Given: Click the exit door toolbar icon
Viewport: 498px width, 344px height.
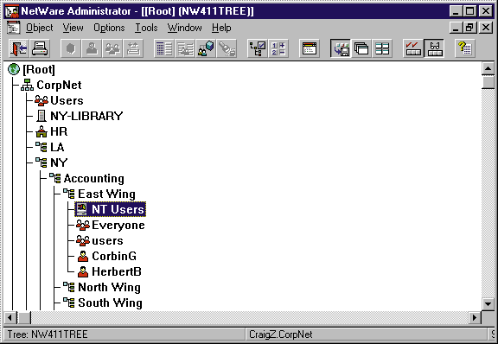Looking at the screenshot, I should [18, 48].
